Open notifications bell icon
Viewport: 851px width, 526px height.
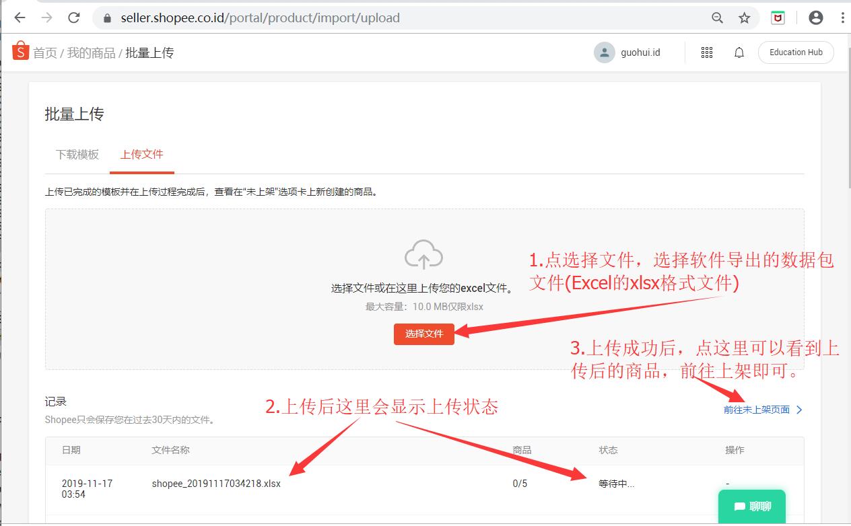(739, 52)
